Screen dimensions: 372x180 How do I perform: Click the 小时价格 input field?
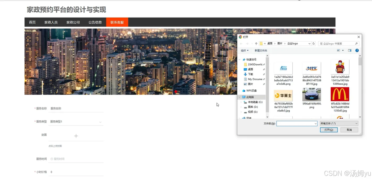coord(76,172)
